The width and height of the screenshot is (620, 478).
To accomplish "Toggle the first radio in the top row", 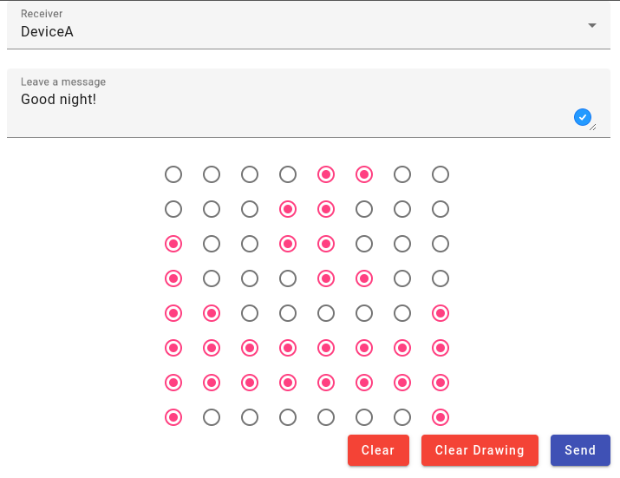I will (173, 174).
